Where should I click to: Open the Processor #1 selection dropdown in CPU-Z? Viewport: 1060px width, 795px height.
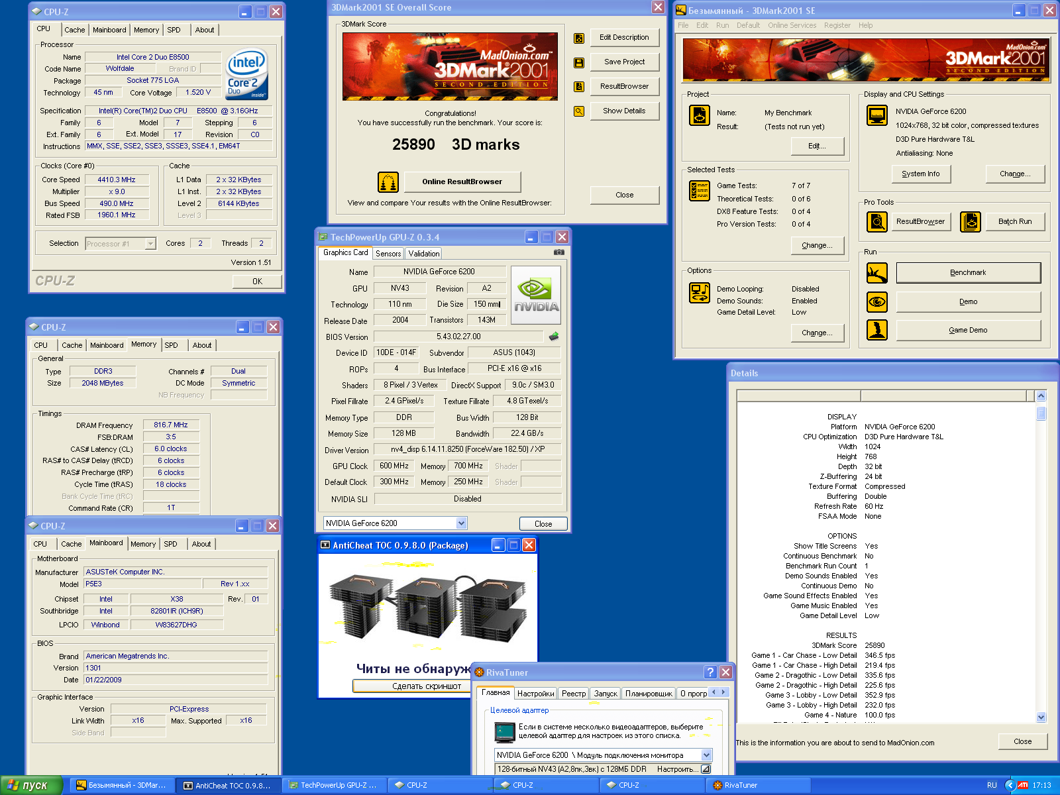150,244
